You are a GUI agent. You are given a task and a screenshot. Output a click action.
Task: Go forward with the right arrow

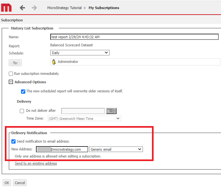tap(34, 8)
